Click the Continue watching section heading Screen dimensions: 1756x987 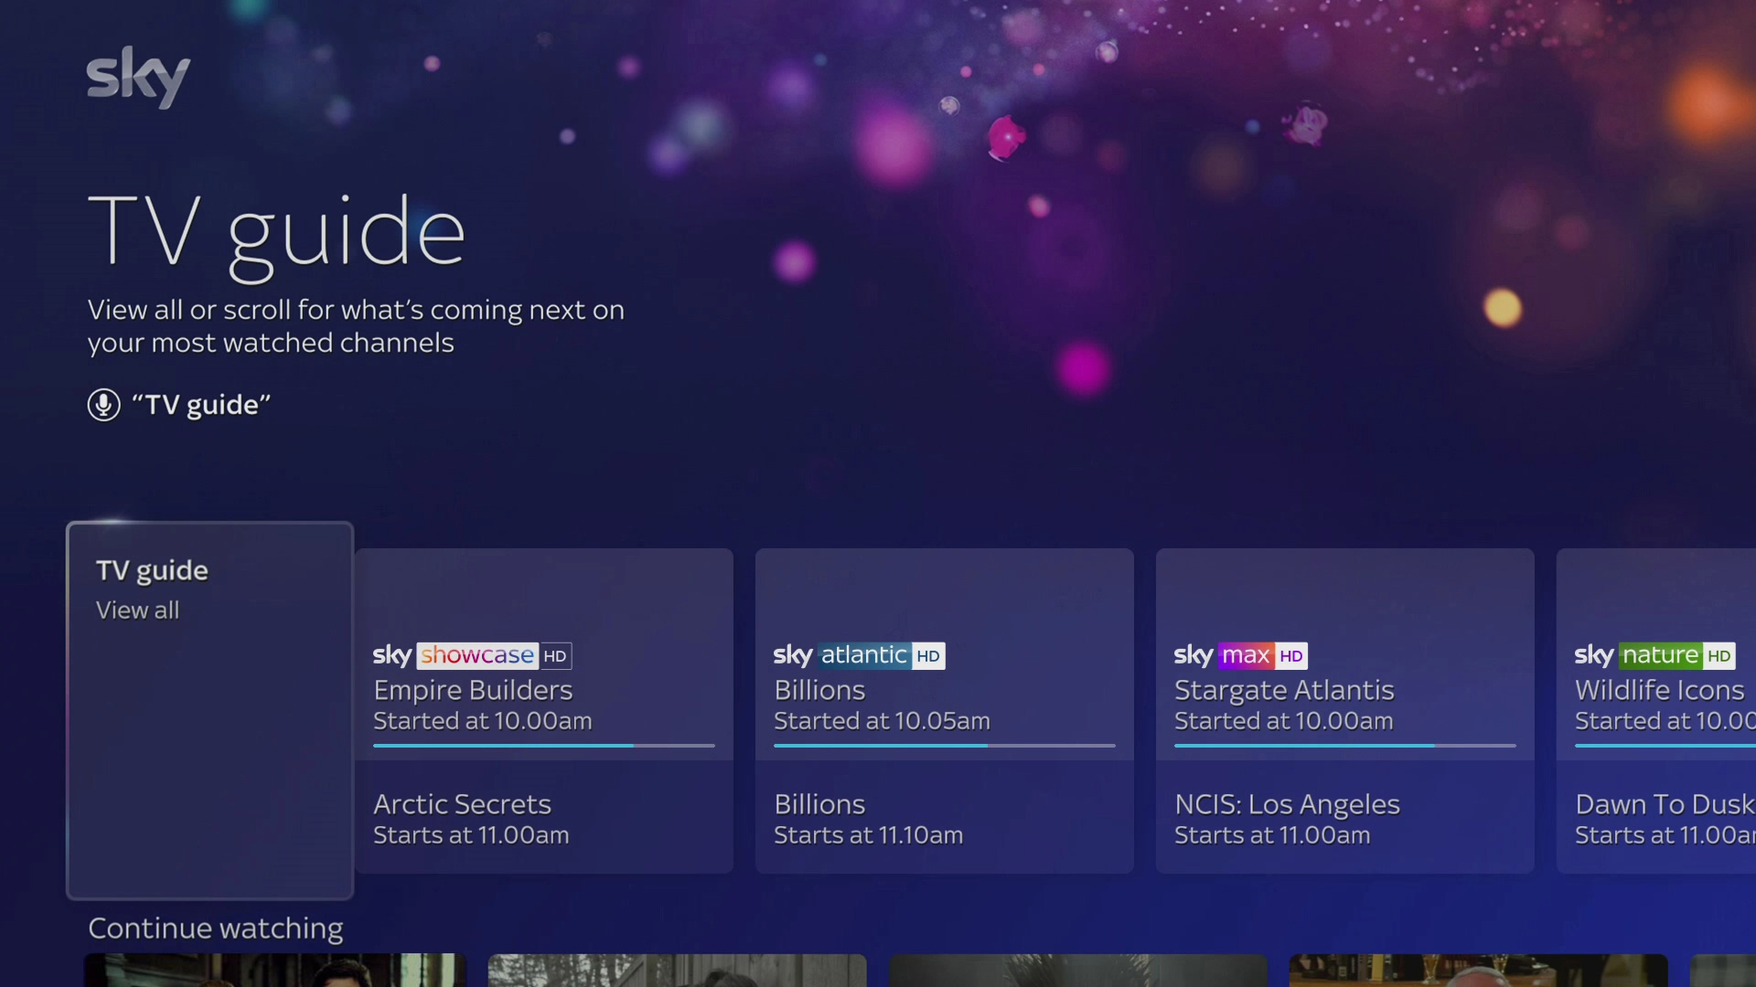tap(215, 928)
